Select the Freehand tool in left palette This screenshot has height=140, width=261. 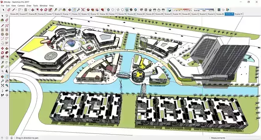click(x=7, y=25)
